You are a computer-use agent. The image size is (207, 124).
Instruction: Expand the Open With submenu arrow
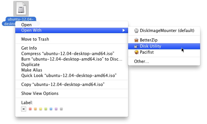click(124, 30)
